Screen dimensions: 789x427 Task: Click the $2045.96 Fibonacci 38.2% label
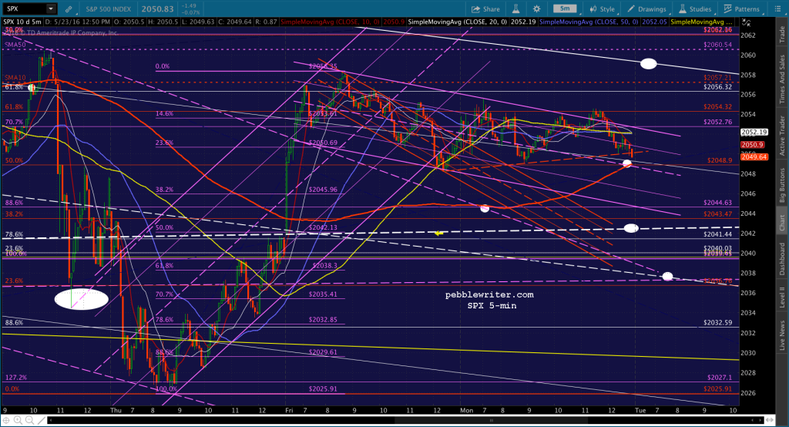pos(323,190)
